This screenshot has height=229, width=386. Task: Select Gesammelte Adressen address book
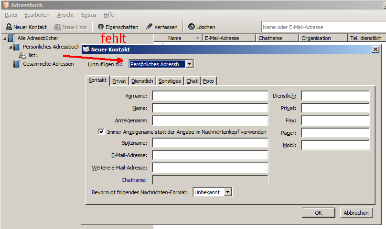pyautogui.click(x=48, y=64)
